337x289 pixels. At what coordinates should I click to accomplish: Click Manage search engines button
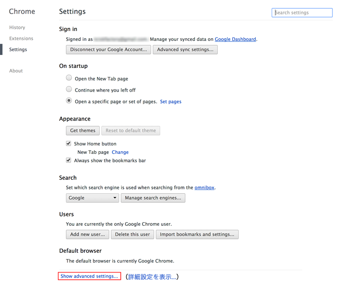point(153,198)
